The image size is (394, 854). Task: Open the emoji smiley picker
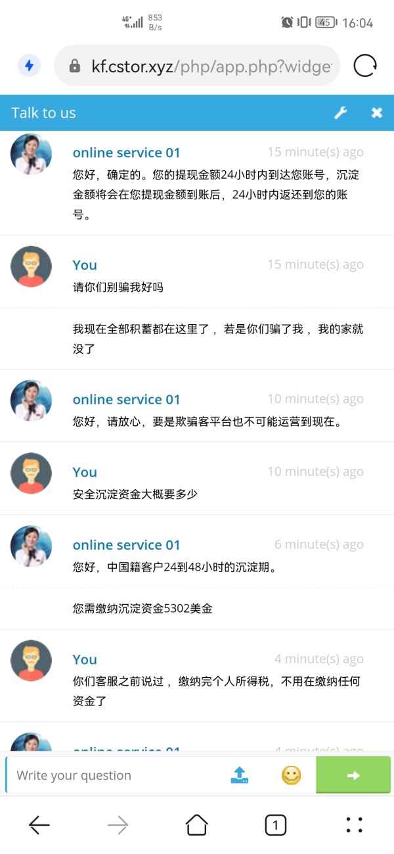[291, 775]
